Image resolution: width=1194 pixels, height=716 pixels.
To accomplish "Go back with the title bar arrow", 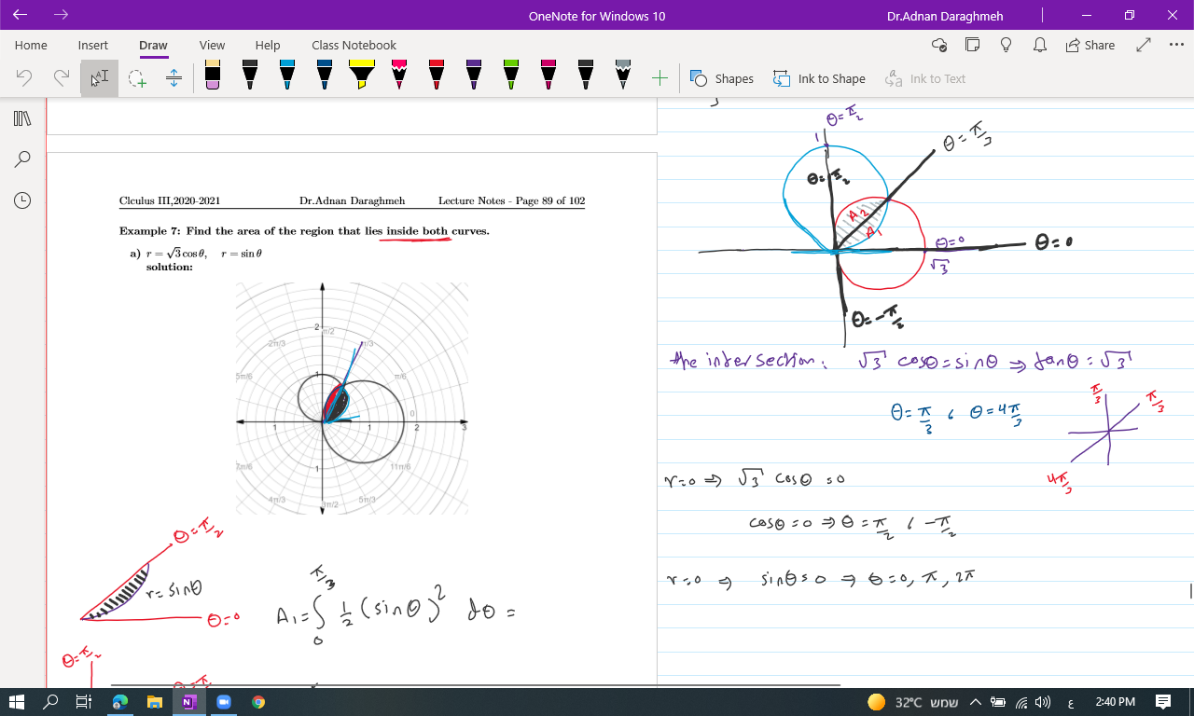I will 21,15.
